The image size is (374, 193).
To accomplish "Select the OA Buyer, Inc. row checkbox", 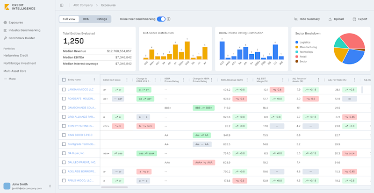I will pos(64,153).
